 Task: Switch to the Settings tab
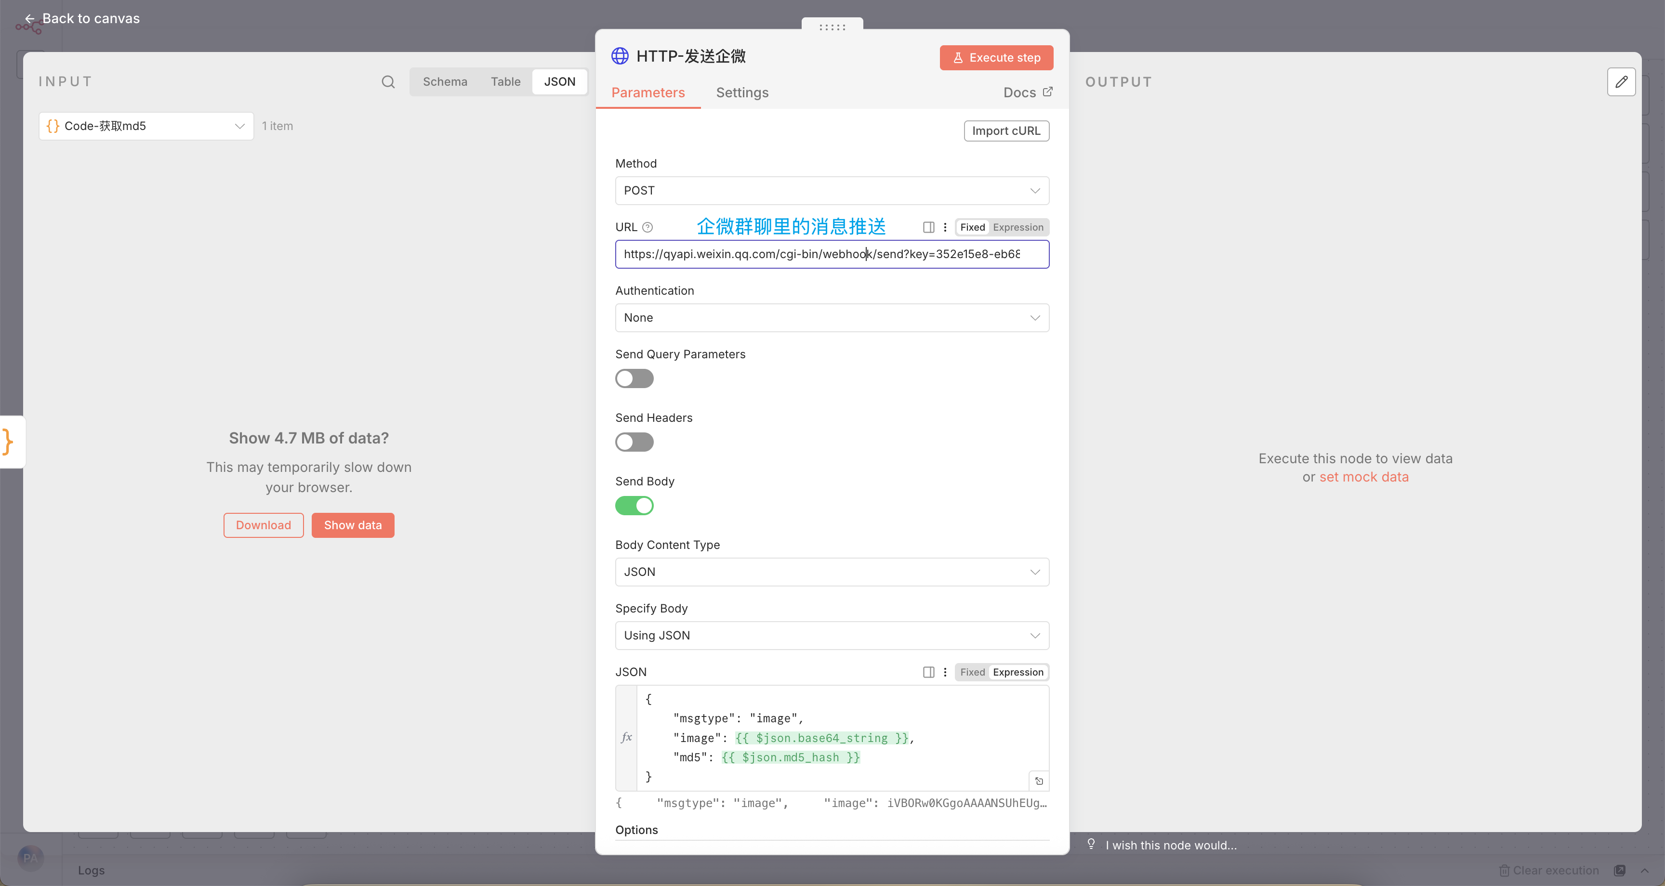(742, 92)
